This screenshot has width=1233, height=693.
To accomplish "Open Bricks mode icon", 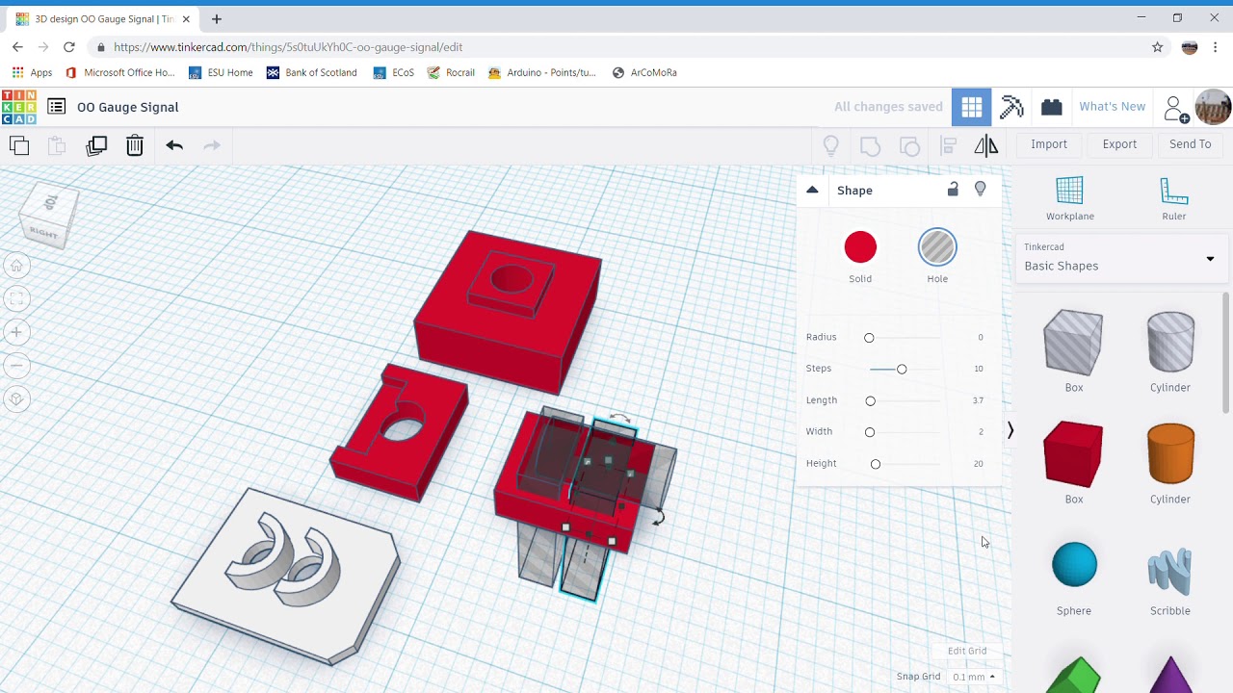I will 1052,107.
